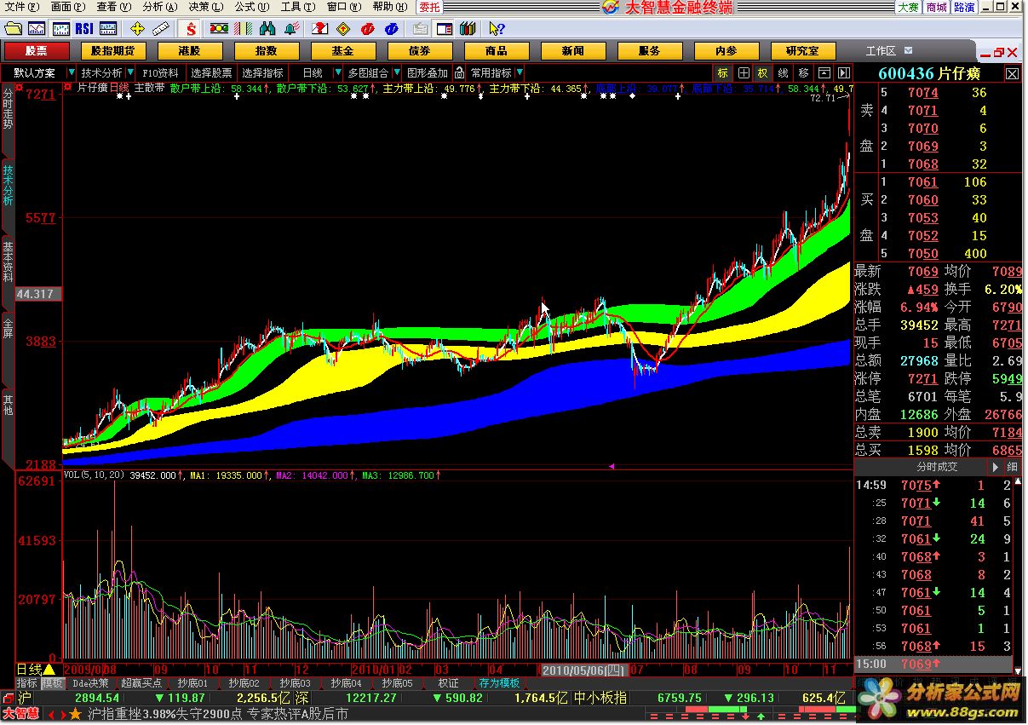Click the grid layout icon next to 标
This screenshot has height=725, width=1028.
point(744,72)
